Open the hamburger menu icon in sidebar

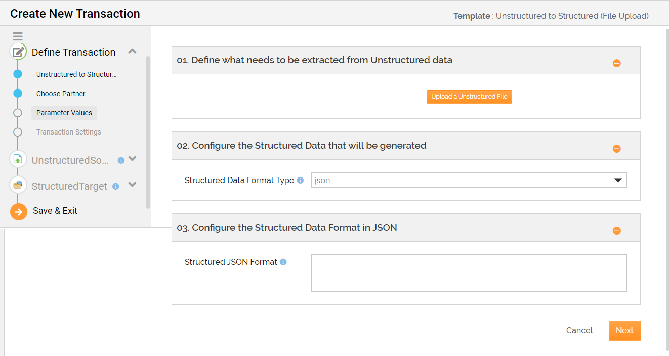[x=18, y=36]
